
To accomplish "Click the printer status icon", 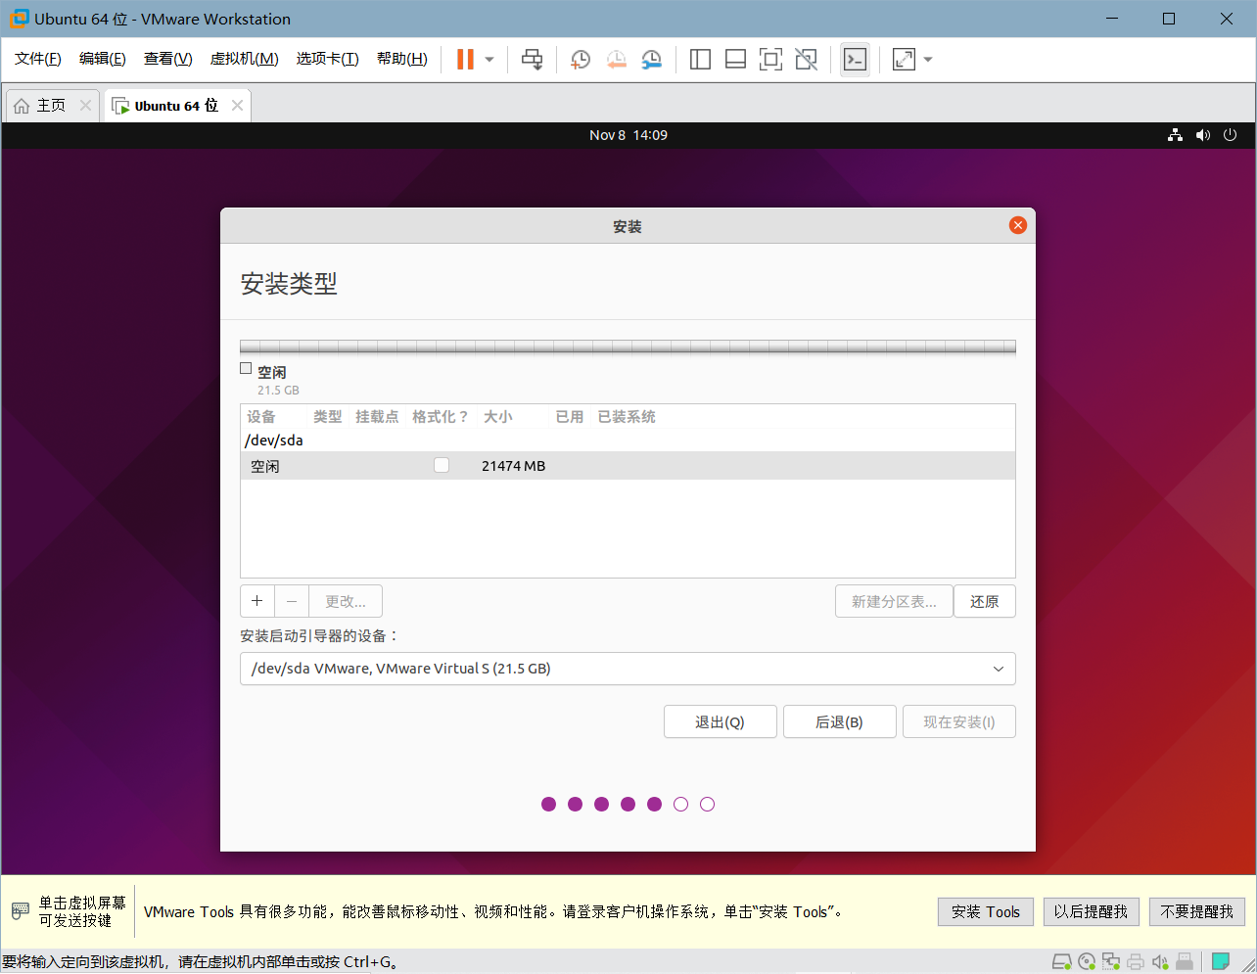I will point(1136,961).
